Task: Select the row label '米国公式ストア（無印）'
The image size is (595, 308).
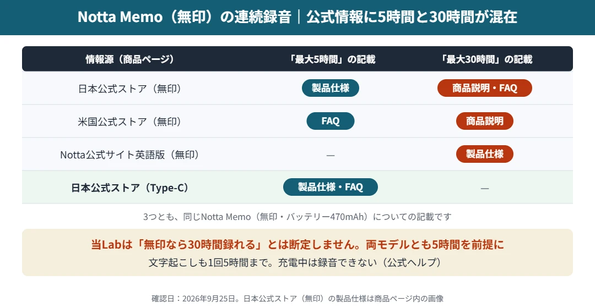Action: [130, 121]
